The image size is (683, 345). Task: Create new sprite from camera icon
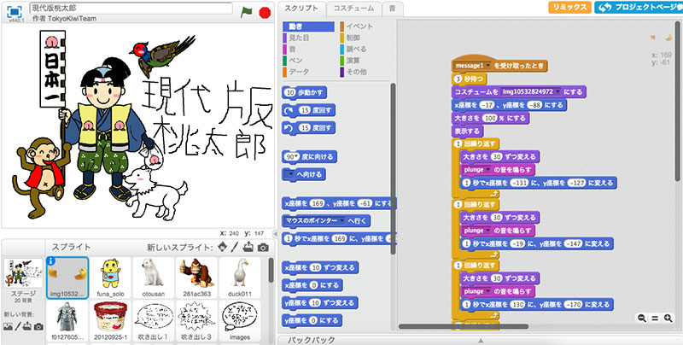tap(263, 248)
